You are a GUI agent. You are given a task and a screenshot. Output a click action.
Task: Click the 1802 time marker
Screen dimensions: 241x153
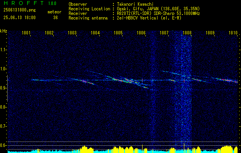[x=49, y=33]
